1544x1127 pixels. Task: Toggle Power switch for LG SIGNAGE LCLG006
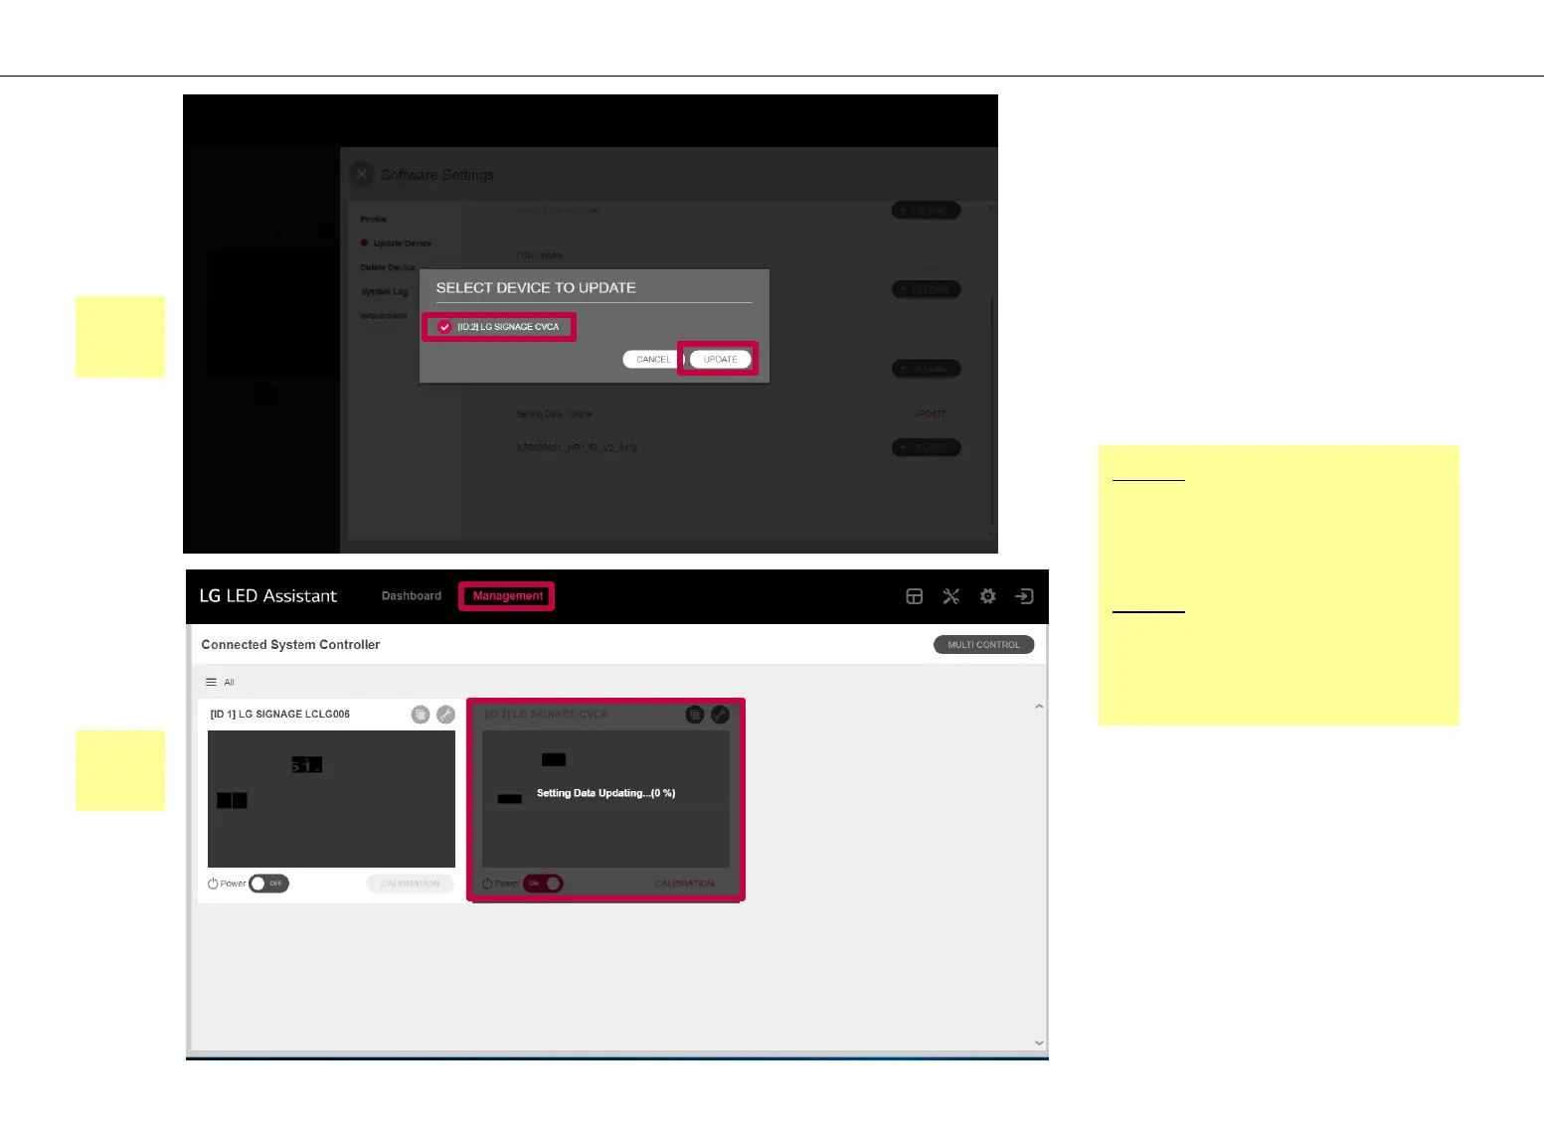tap(268, 884)
